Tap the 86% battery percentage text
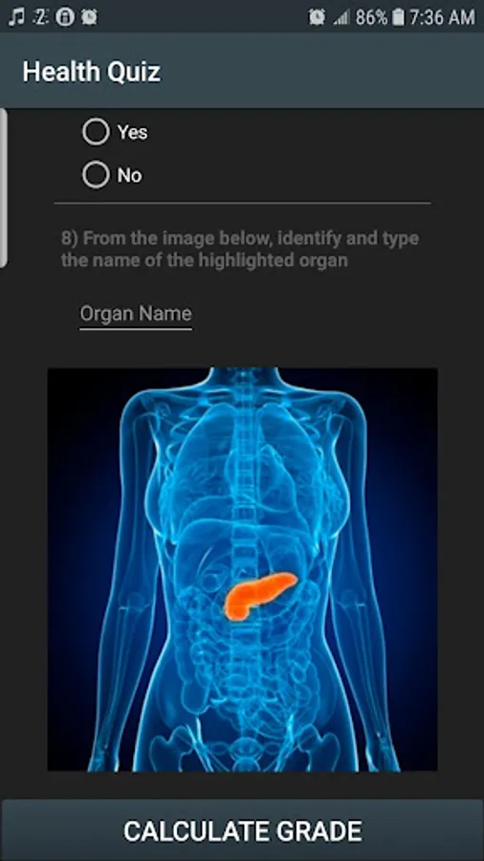This screenshot has width=484, height=861. (x=371, y=17)
